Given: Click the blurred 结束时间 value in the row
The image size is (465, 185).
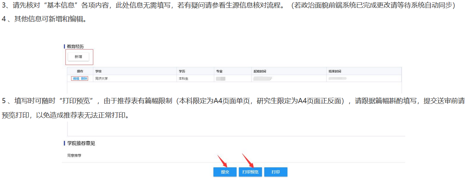Looking at the screenshot, I should [x=337, y=78].
